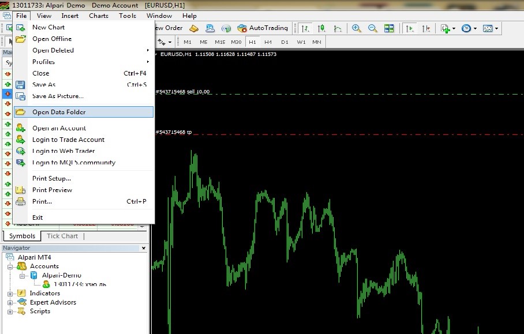The height and width of the screenshot is (334, 524).
Task: Choose Login to MQL5.community
Action: pyautogui.click(x=84, y=162)
